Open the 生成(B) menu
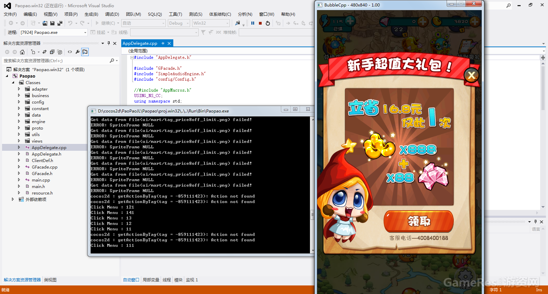Image resolution: width=548 pixels, height=294 pixels. (x=91, y=14)
